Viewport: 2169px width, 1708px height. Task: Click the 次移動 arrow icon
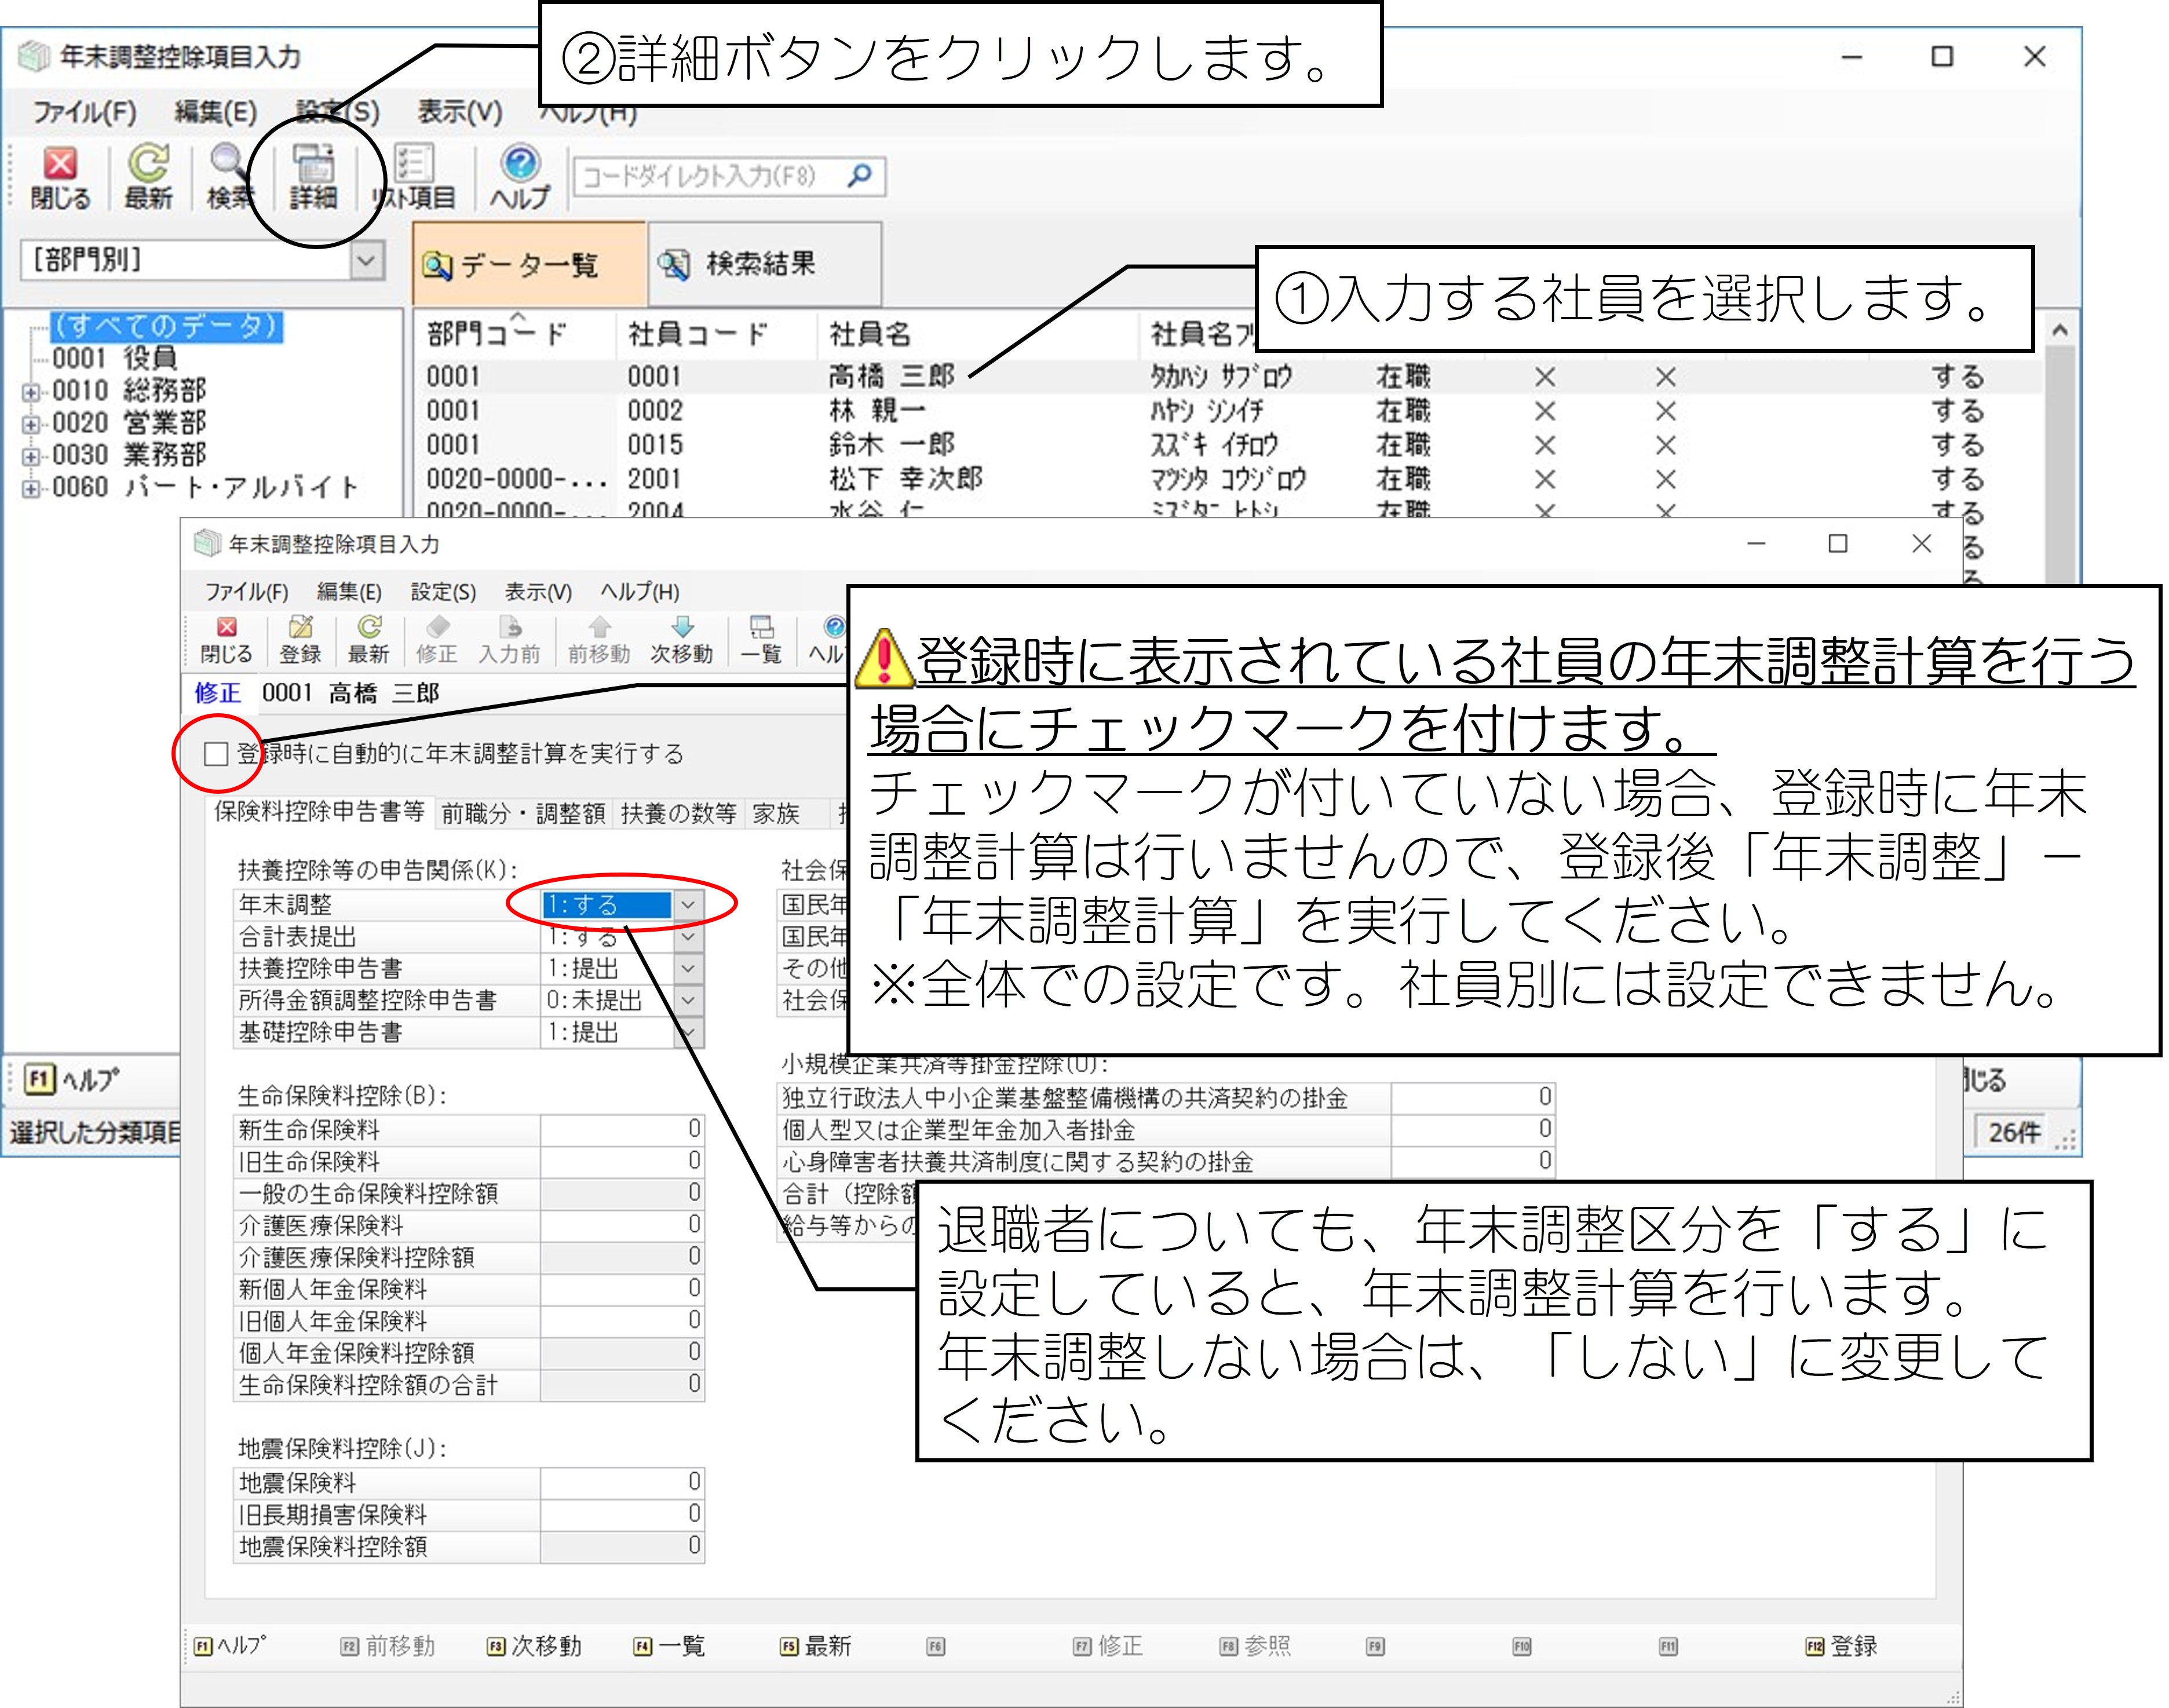681,639
